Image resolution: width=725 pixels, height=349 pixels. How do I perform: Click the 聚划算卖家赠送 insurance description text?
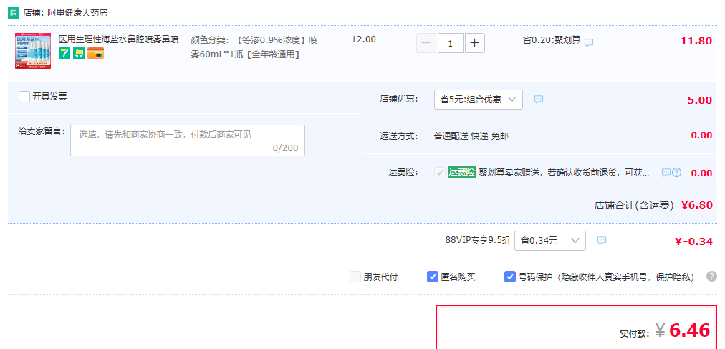(x=564, y=173)
